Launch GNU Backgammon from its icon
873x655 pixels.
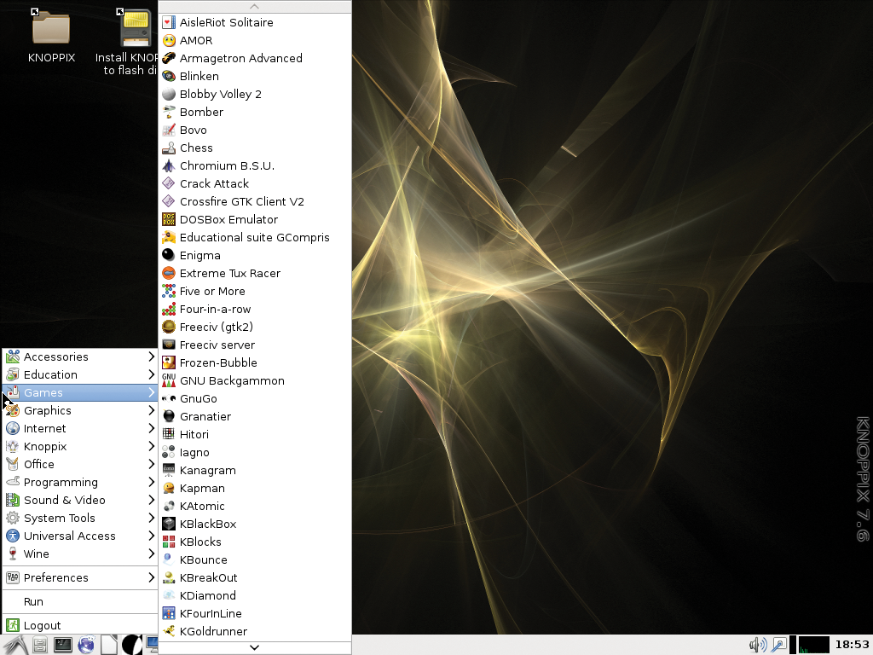169,380
